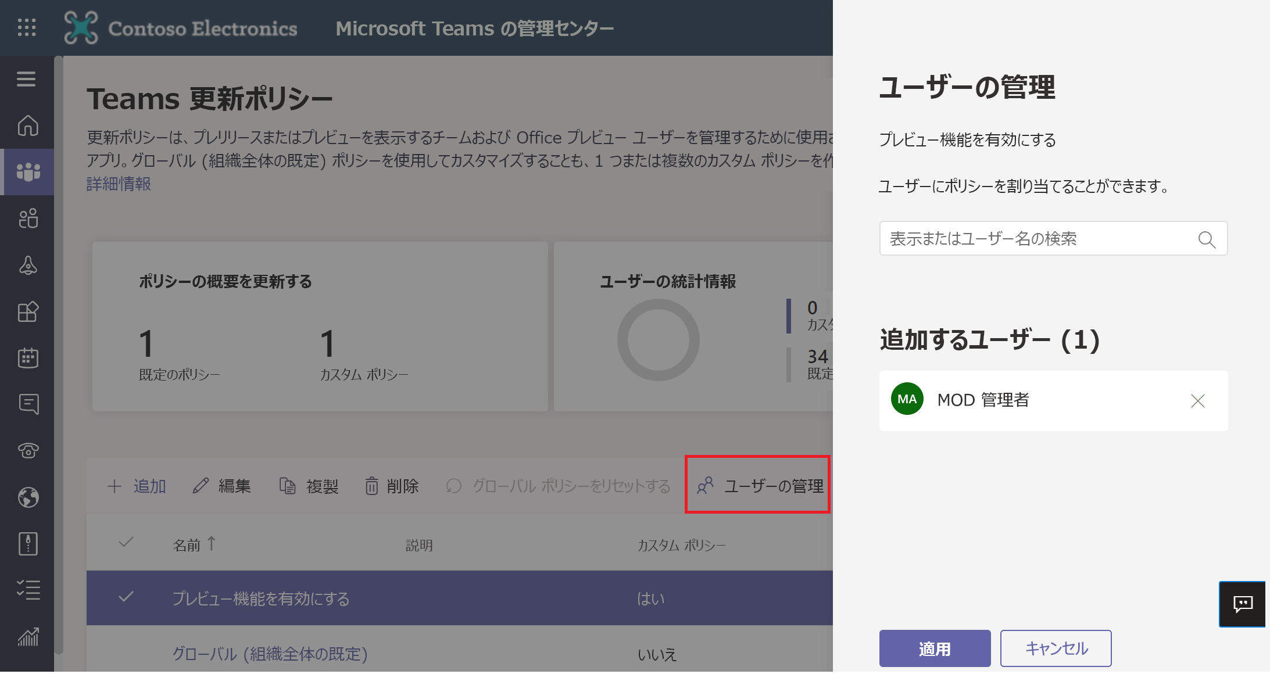1270x674 pixels.
Task: Open the Teams section sidebar icon
Action: 28,172
